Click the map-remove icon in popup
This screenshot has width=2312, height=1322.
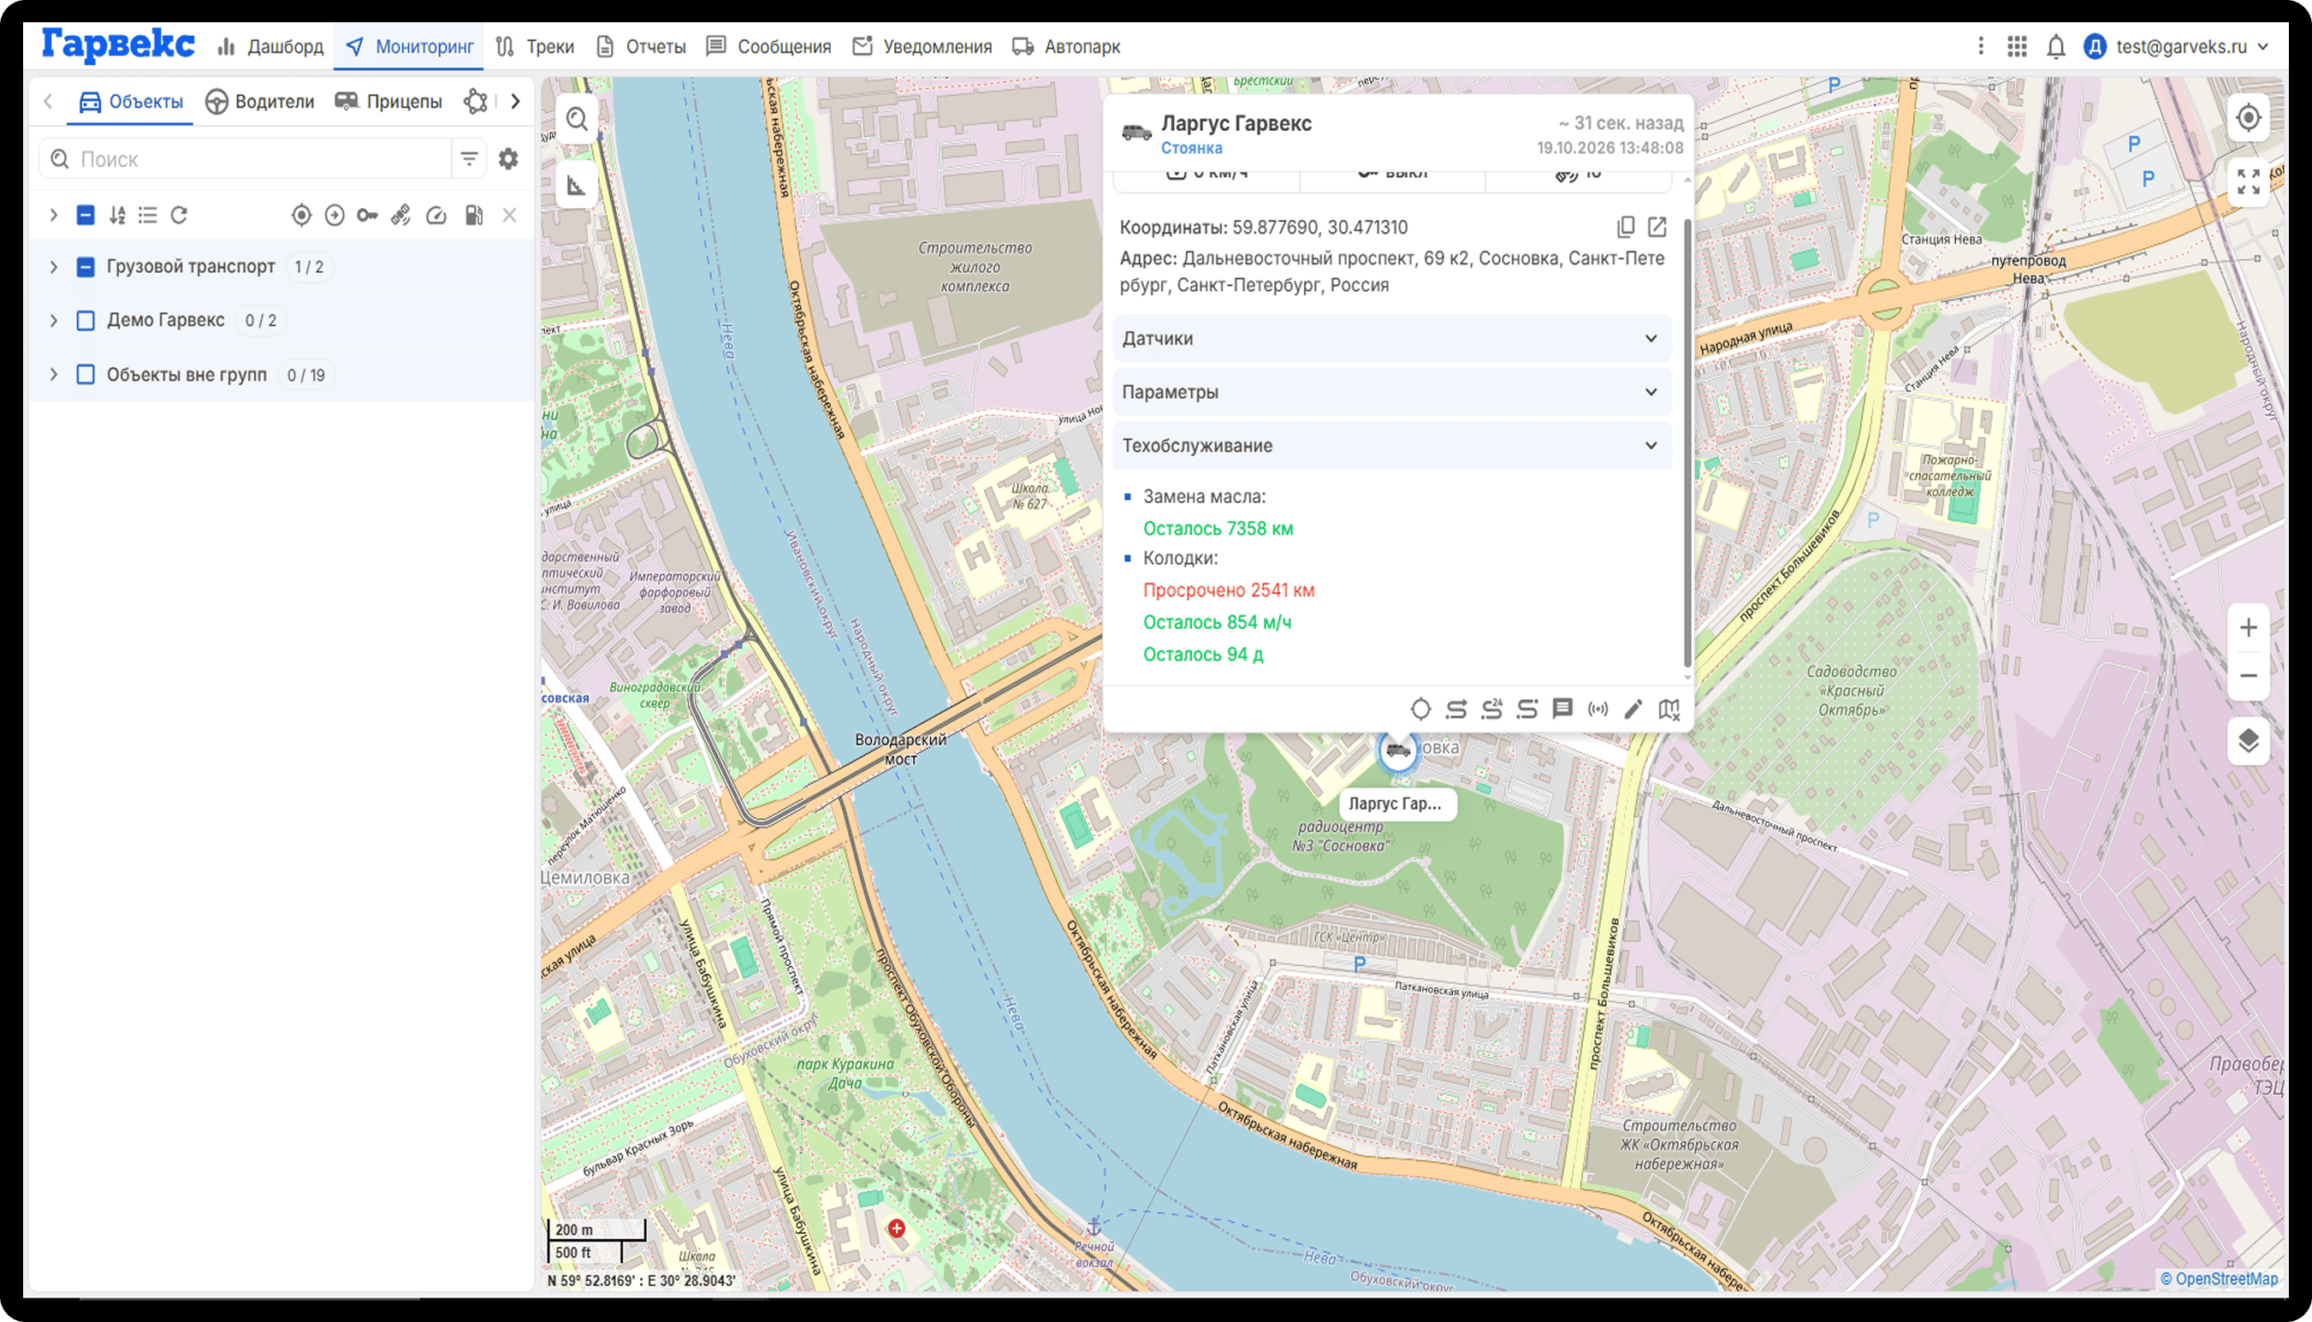(x=1669, y=709)
